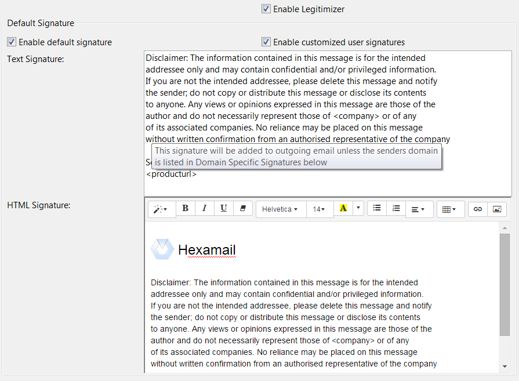Open the insert table dropdown
This screenshot has height=381, width=519.
449,209
